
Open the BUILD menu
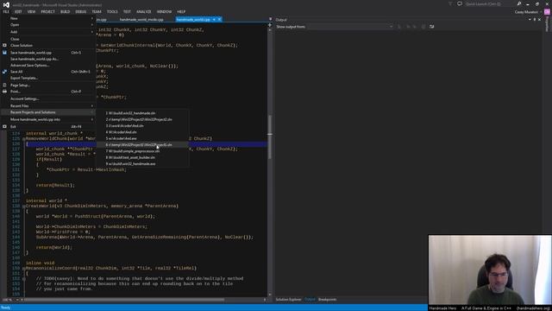[x=66, y=11]
